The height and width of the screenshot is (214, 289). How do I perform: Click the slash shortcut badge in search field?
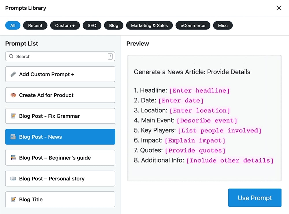pyautogui.click(x=110, y=56)
